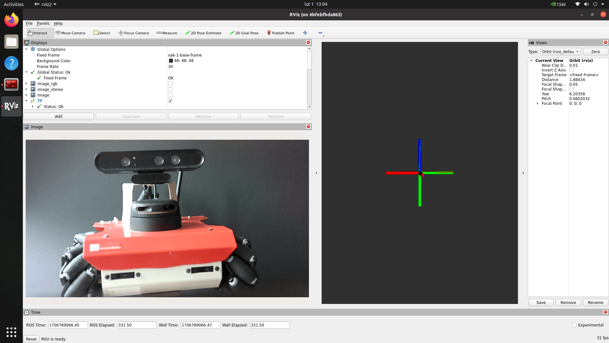
Task: Collapse Global Status tree
Action: 26,72
